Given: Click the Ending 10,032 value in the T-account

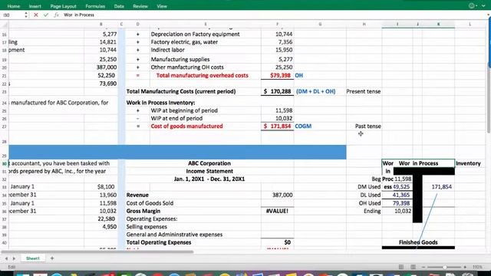Looking at the screenshot, I should pyautogui.click(x=403, y=211).
